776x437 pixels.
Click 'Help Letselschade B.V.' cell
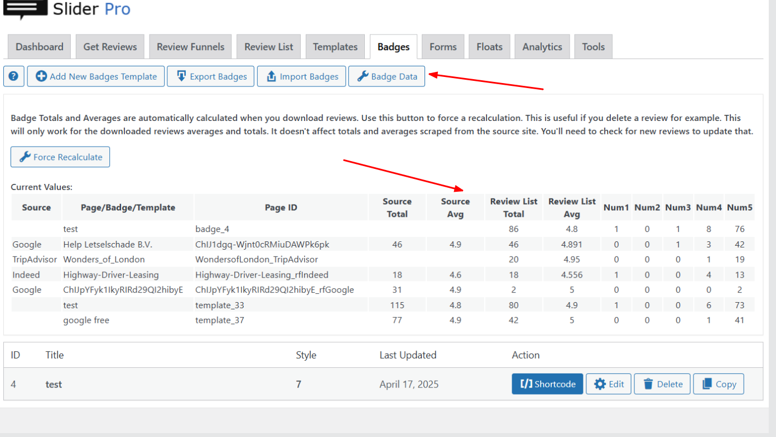[108, 244]
